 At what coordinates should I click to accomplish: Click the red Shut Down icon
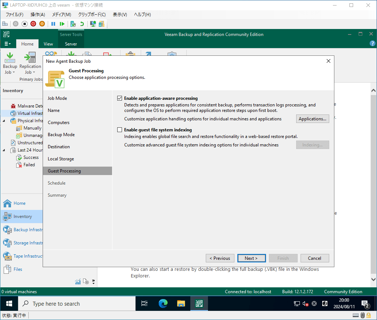pos(33,24)
